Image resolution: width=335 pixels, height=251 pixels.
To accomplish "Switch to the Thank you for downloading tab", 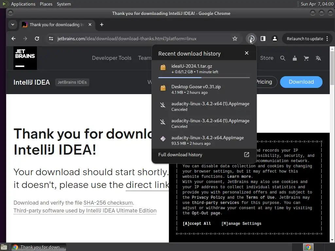I will pos(57,25).
